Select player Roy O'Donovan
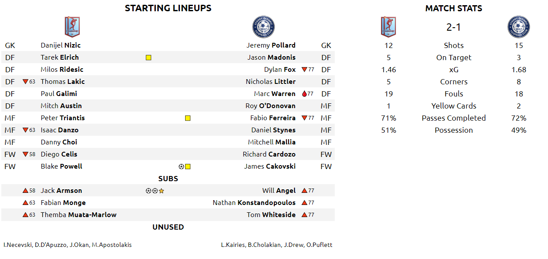Screen dimensions: 548x259 tap(270, 106)
